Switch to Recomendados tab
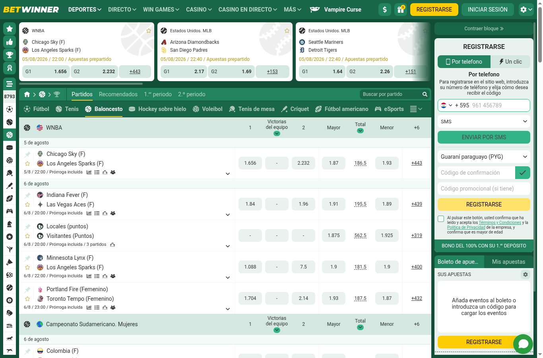 [x=118, y=94]
